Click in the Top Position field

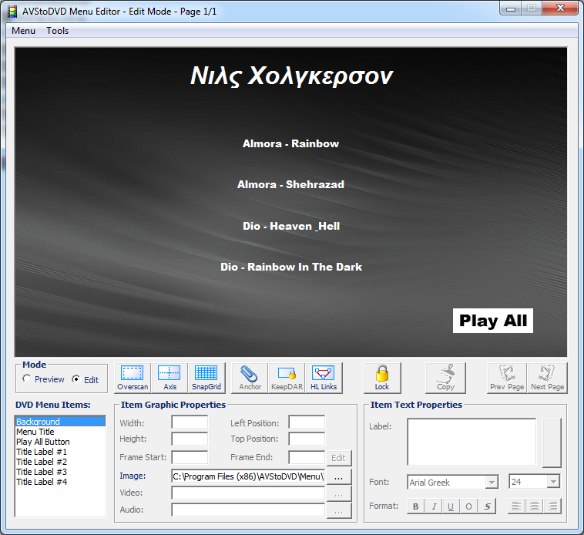(x=307, y=439)
